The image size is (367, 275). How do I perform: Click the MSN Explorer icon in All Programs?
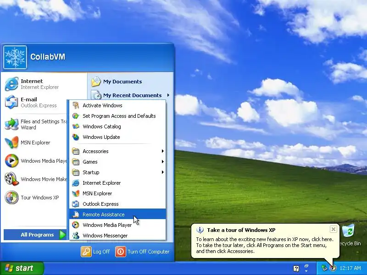coord(76,193)
